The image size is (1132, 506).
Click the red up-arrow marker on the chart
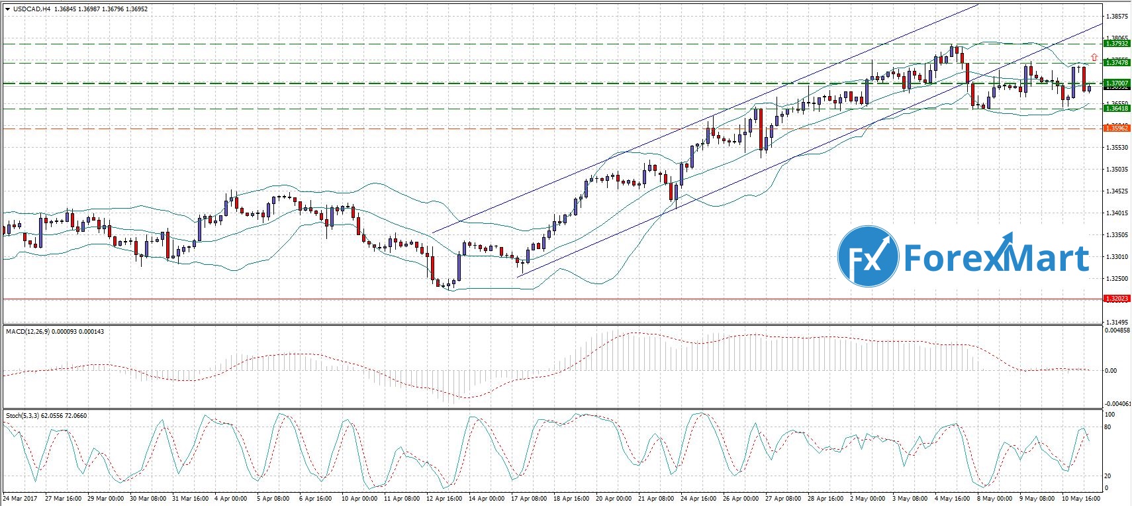pos(1094,58)
